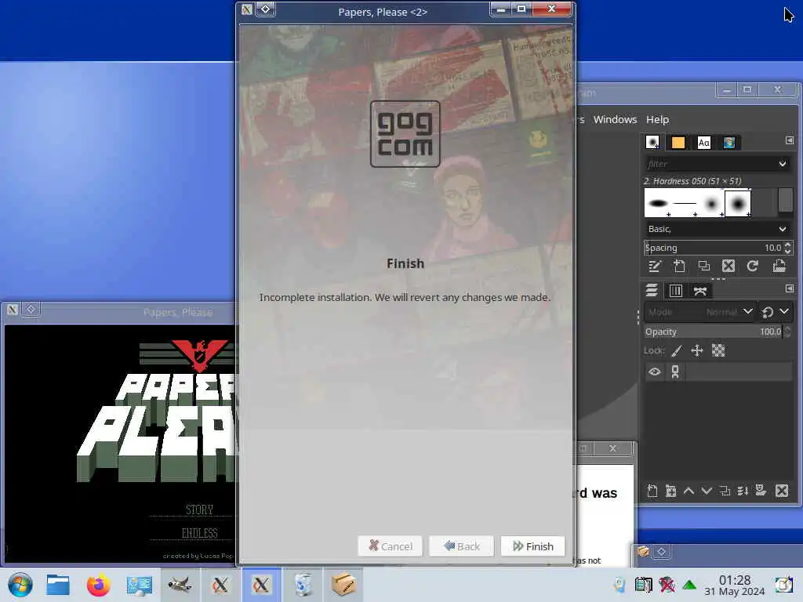Image resolution: width=803 pixels, height=602 pixels.
Task: Increase brush Spacing with up stepper
Action: (x=787, y=245)
